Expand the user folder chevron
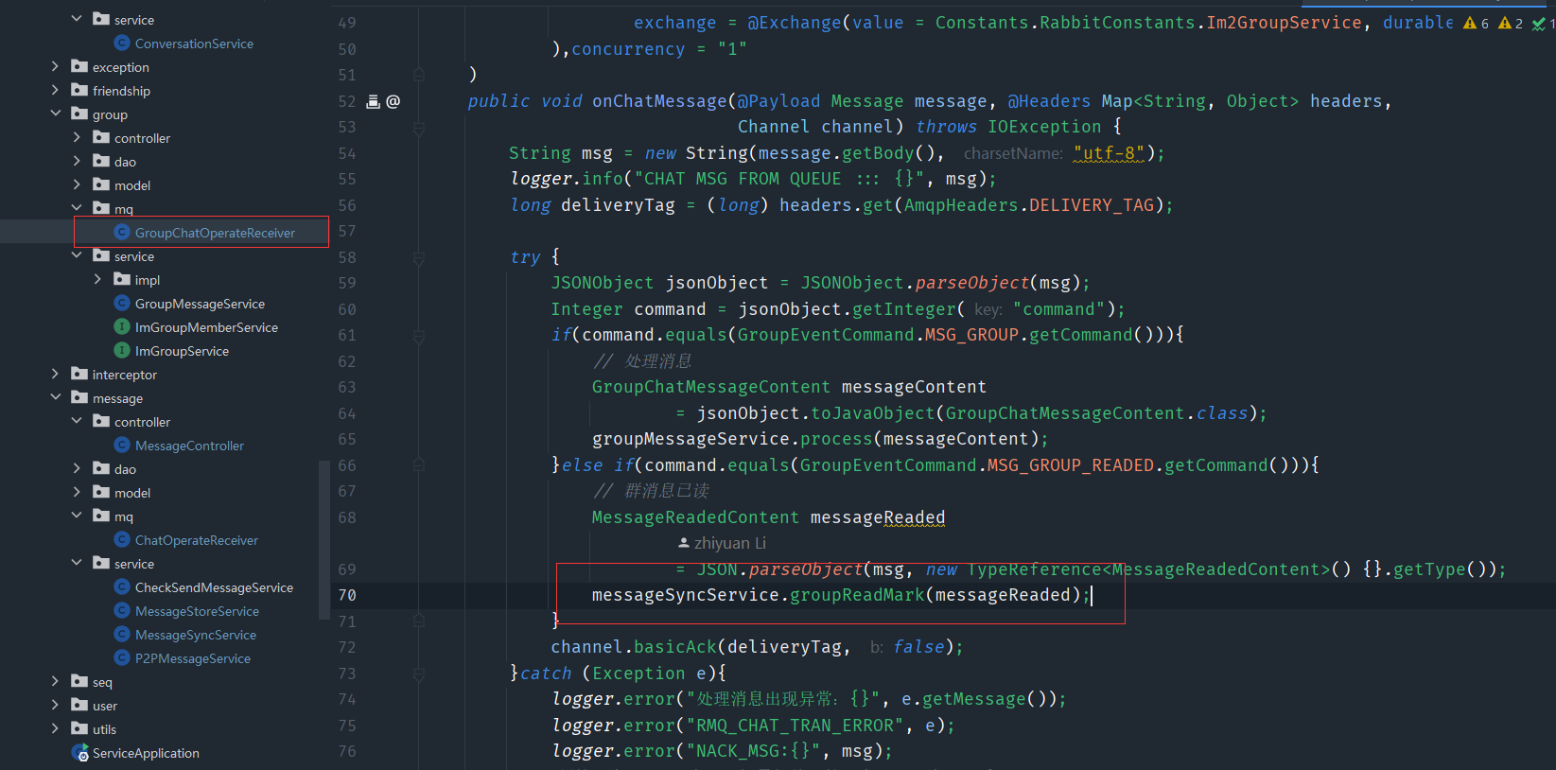Viewport: 1556px width, 770px height. coord(55,705)
